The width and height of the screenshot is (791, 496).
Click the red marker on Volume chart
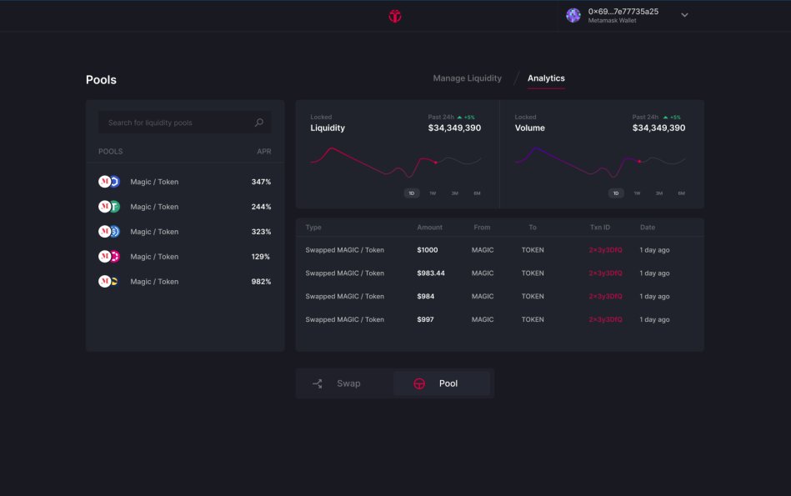639,162
